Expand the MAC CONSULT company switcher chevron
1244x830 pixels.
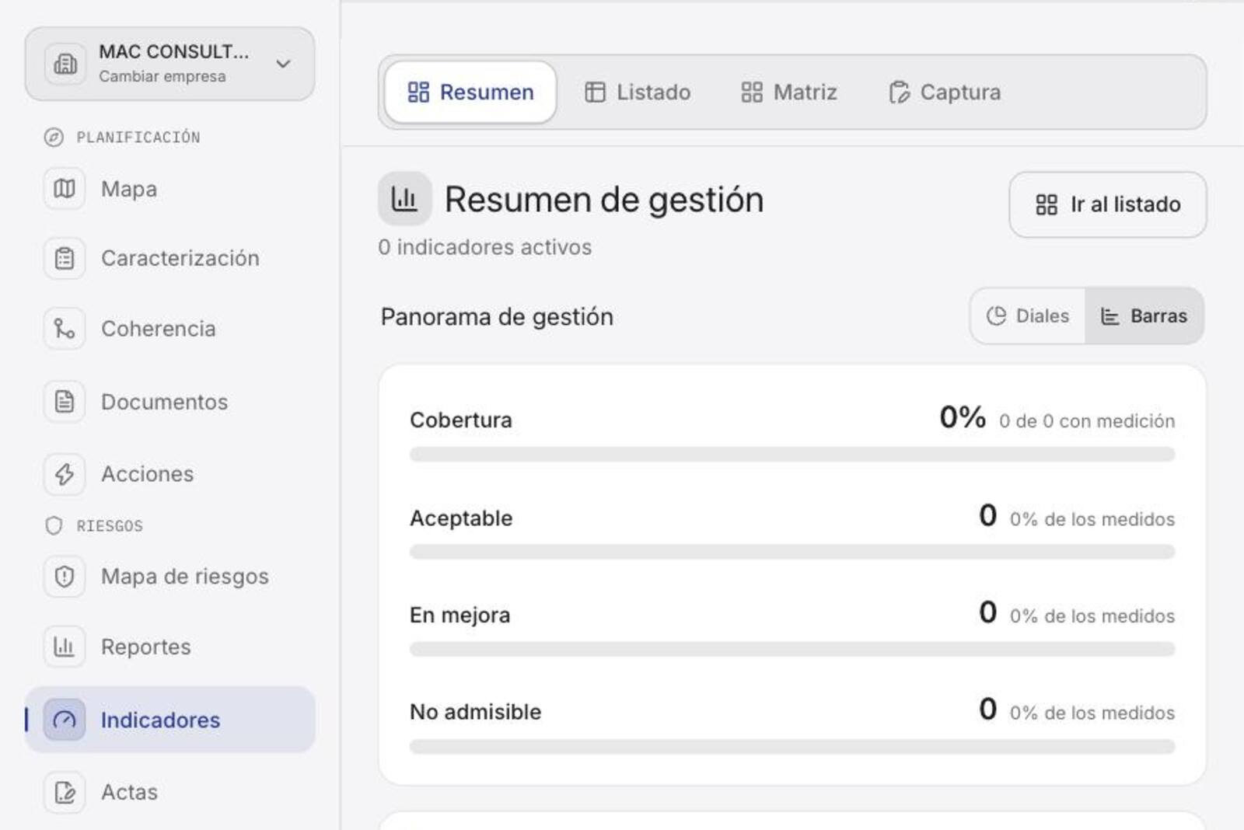click(283, 64)
